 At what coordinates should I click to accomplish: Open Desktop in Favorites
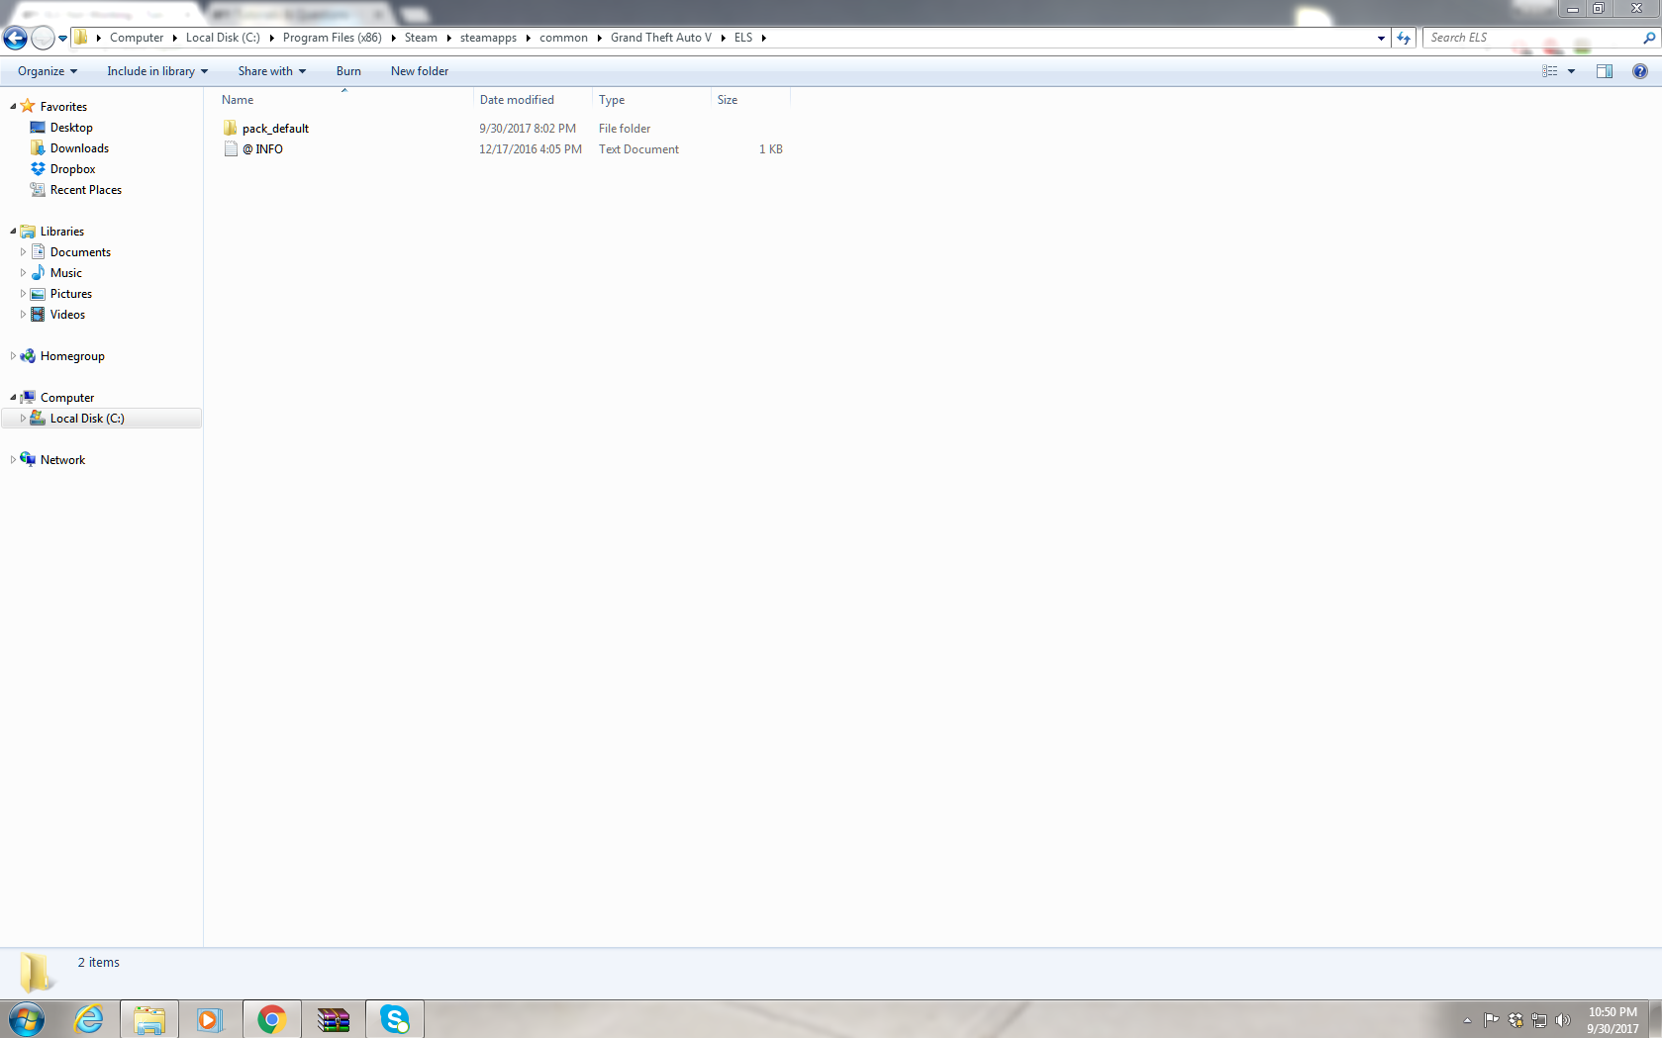(71, 128)
